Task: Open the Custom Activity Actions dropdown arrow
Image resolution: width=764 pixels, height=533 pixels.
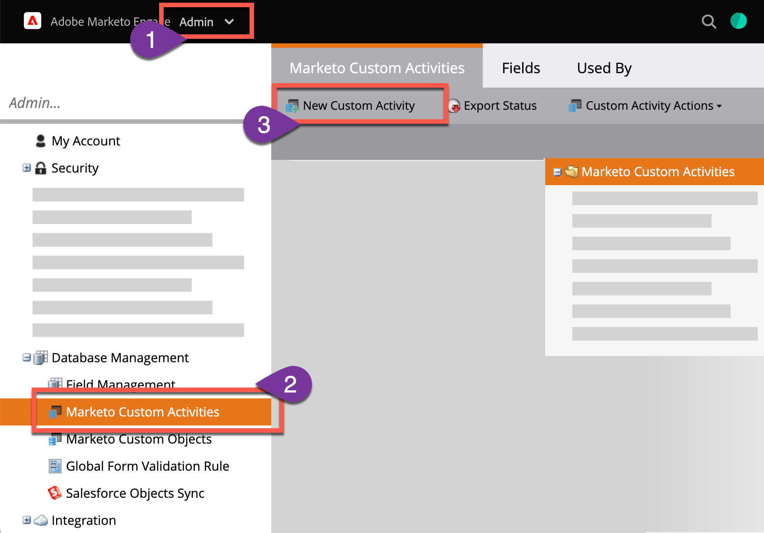Action: coord(719,106)
